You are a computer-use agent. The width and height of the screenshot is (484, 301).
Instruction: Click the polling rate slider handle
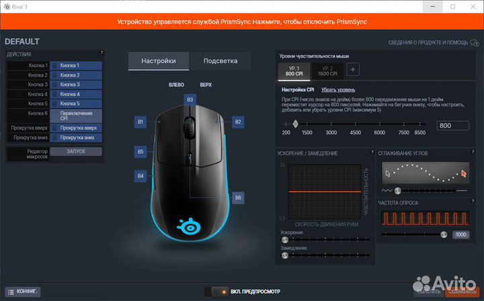(x=444, y=234)
